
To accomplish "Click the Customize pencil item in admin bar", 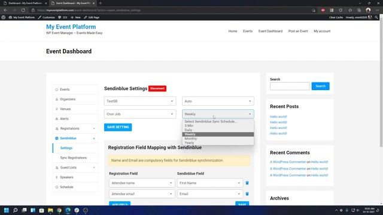I will tap(47, 17).
